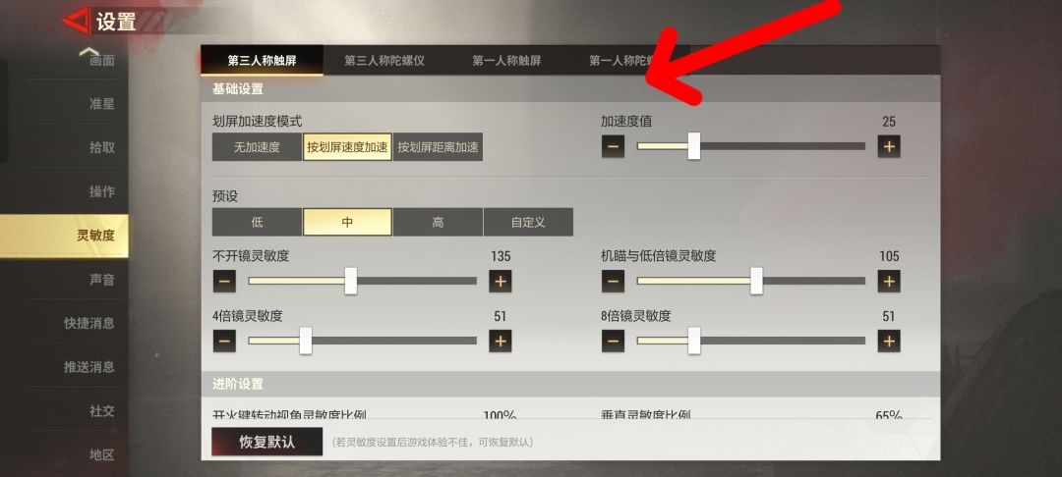Decrease 加速度值 with its minus button
1062x477 pixels.
coord(613,146)
